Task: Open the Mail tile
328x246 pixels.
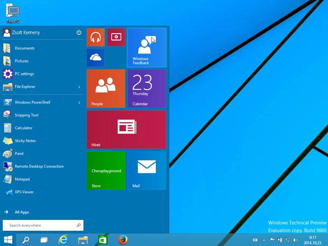Action: click(147, 171)
